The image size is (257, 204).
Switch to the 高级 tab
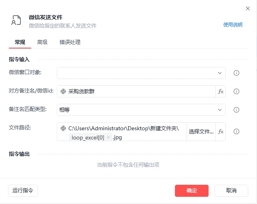pyautogui.click(x=42, y=42)
